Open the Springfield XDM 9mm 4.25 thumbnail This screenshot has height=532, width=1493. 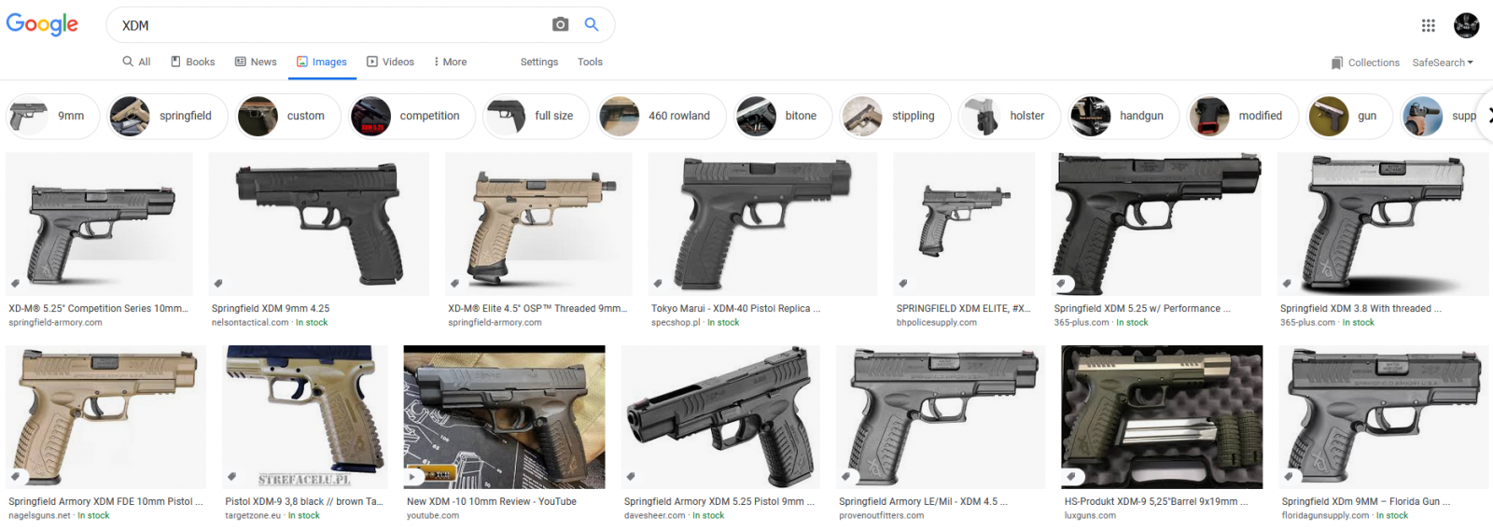coord(318,224)
